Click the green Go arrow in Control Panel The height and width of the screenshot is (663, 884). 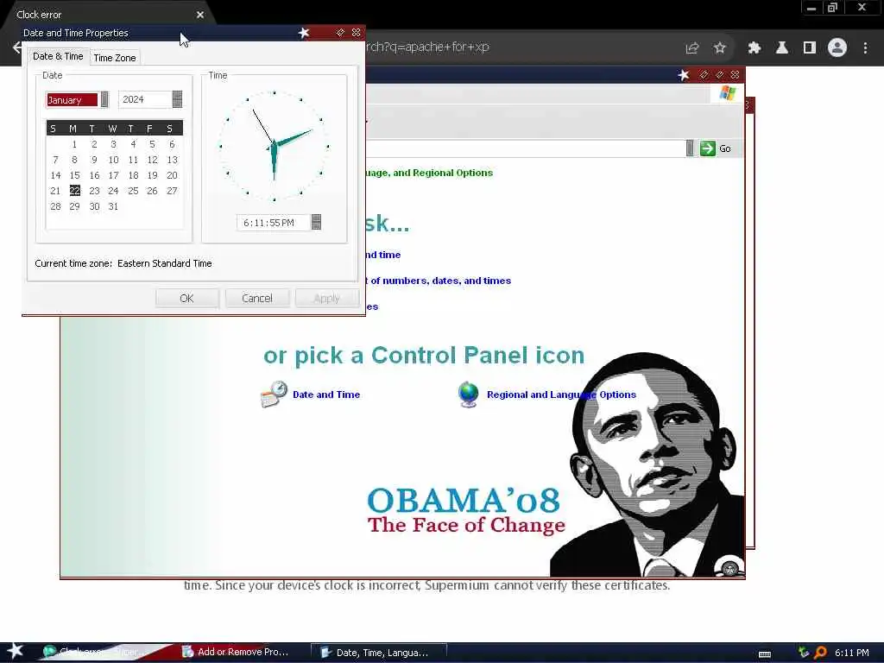pyautogui.click(x=708, y=148)
